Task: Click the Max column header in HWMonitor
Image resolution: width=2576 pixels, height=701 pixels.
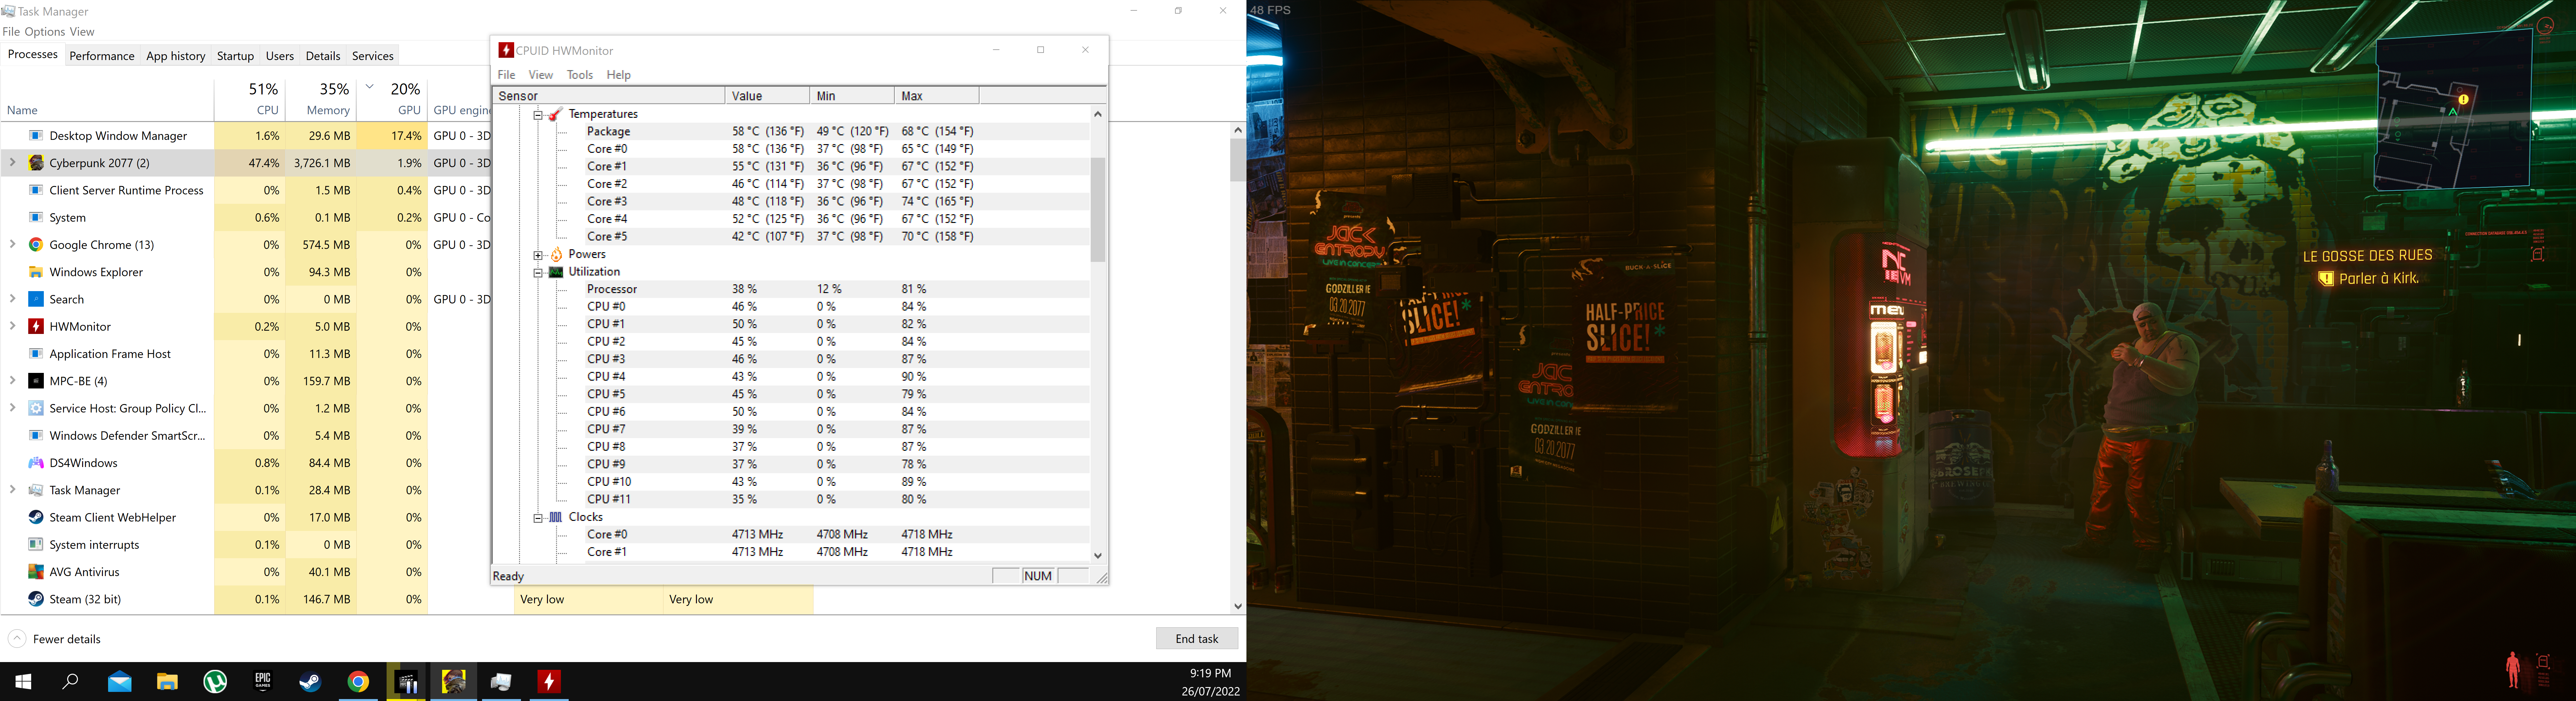Action: coord(937,96)
